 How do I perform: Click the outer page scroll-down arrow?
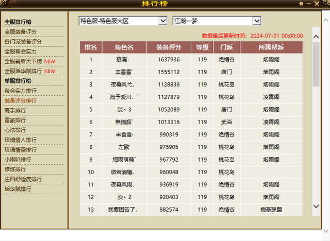click(x=326, y=231)
